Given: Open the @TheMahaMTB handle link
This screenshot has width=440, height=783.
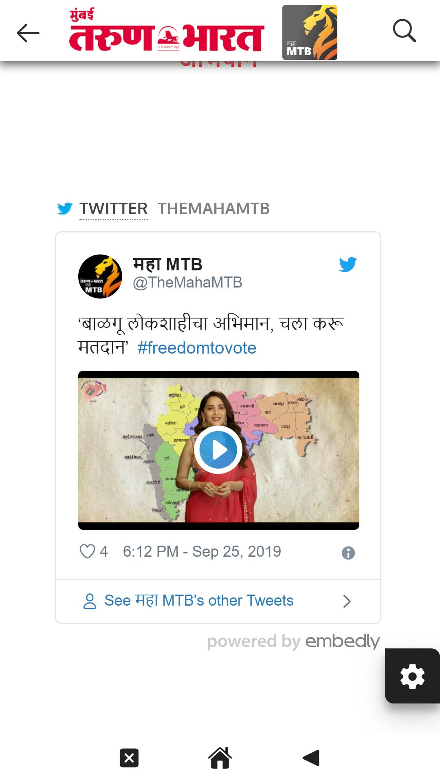Looking at the screenshot, I should coord(187,282).
